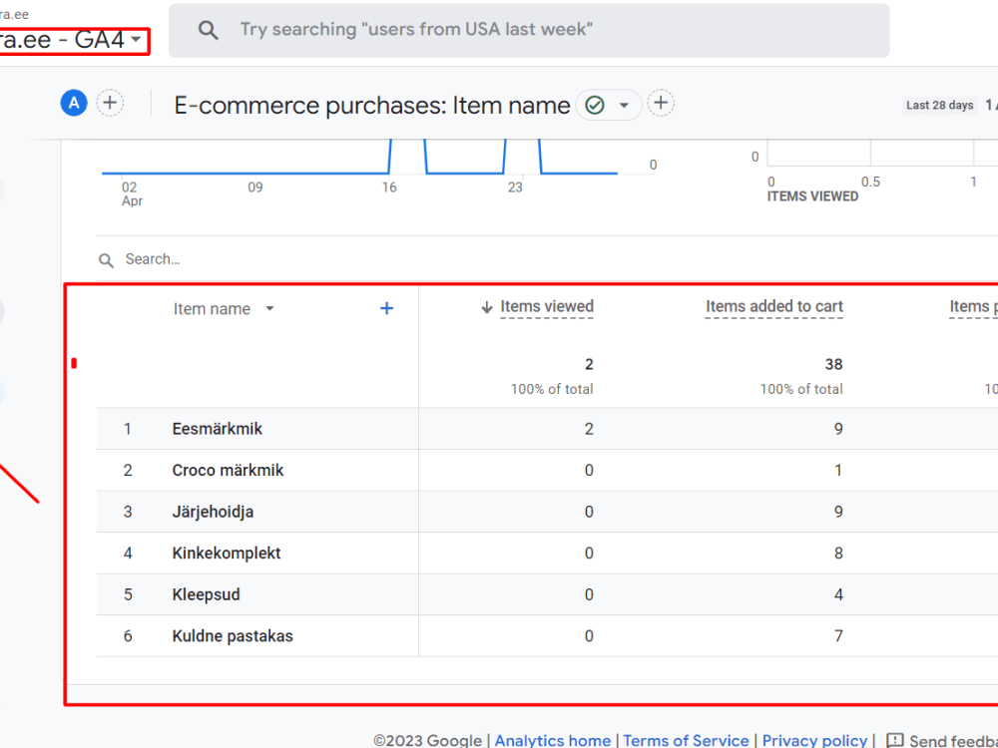Click the plus icon right of the report title

[x=661, y=103]
